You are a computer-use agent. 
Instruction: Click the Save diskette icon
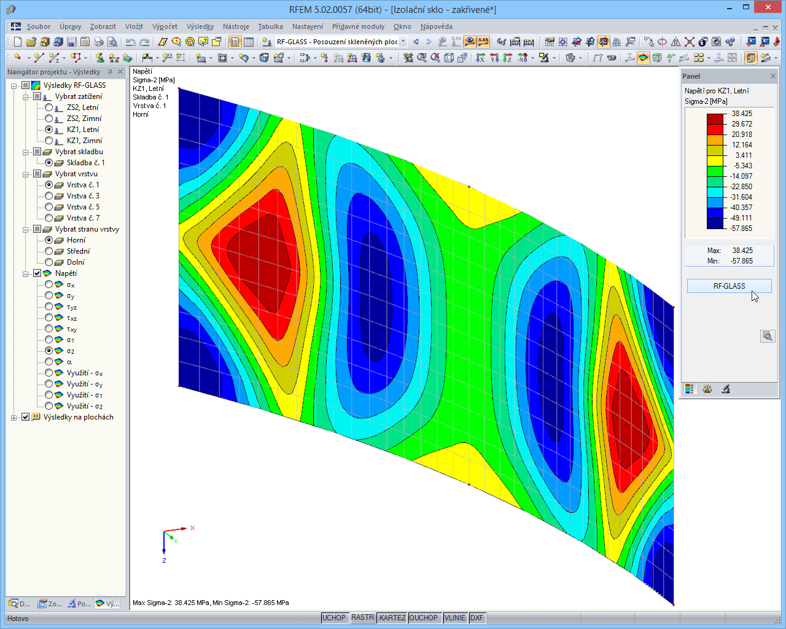coord(72,42)
